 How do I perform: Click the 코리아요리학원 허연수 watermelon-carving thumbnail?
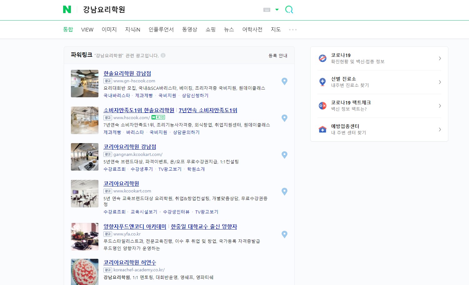(x=85, y=272)
